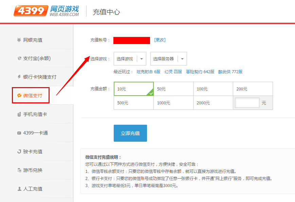Select the 50元 recharge amount
Image resolution: width=295 pixels, height=202 pixels.
pyautogui.click(x=173, y=89)
